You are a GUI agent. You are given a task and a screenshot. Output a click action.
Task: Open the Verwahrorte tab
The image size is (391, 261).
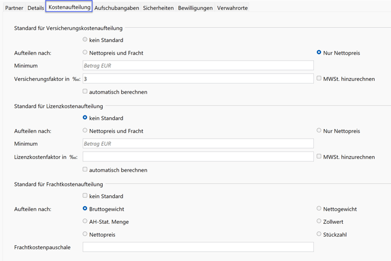click(x=232, y=8)
